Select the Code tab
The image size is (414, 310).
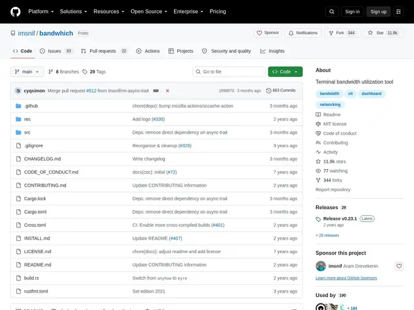click(23, 51)
